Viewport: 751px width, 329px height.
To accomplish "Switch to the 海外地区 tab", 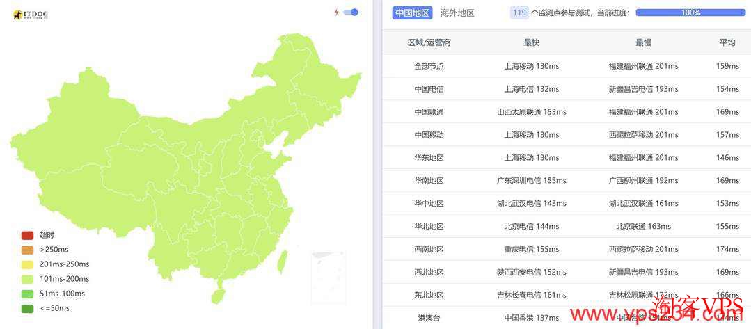I will point(457,13).
